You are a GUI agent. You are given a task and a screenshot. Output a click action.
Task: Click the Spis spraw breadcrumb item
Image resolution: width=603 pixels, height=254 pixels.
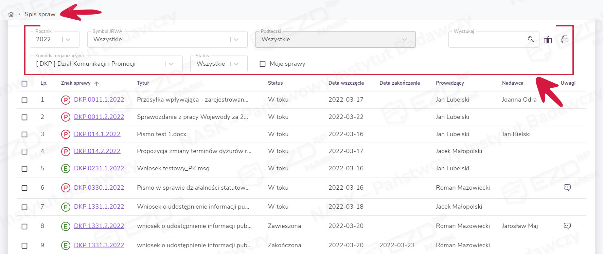click(x=40, y=14)
